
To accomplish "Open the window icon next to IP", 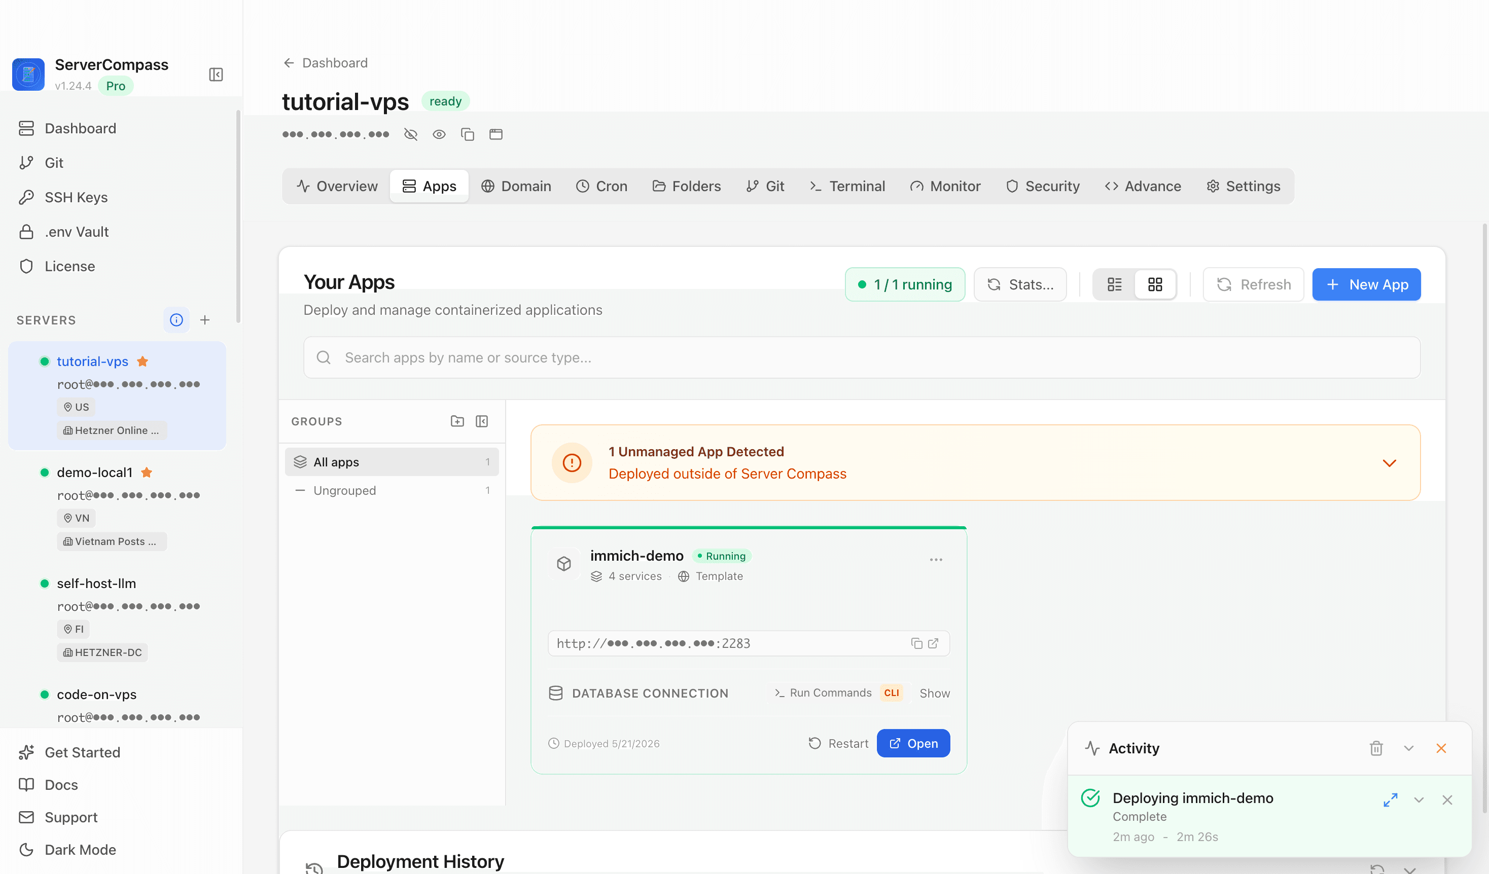I will coord(496,135).
